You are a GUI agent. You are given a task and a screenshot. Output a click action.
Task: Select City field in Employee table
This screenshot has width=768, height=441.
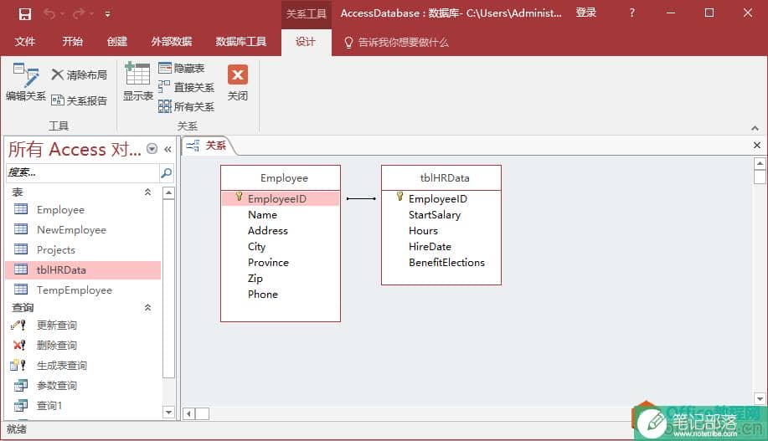[281, 247]
